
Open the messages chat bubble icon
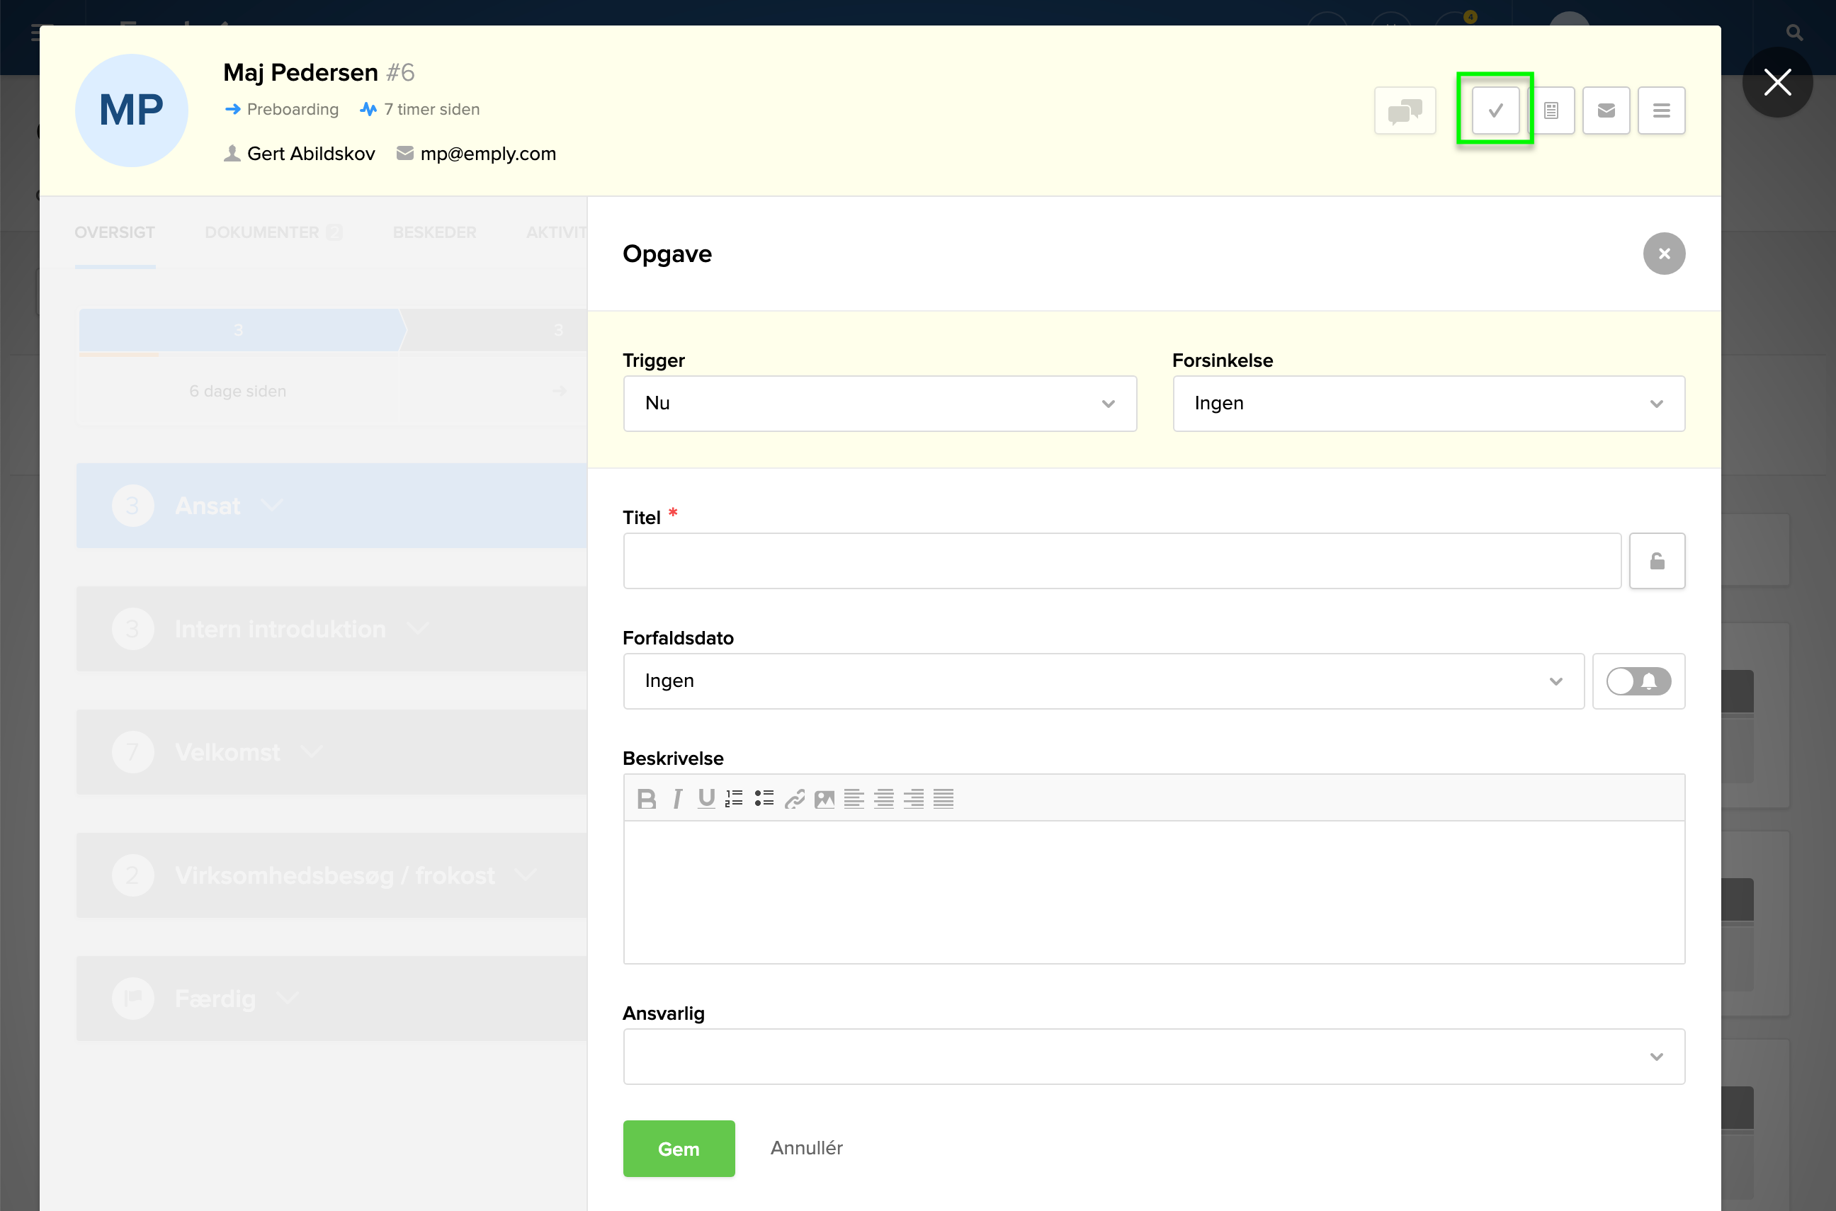tap(1404, 110)
